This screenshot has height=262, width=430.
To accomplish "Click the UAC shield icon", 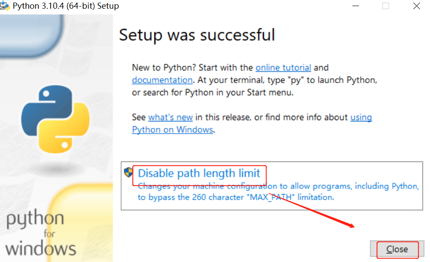I will [128, 172].
